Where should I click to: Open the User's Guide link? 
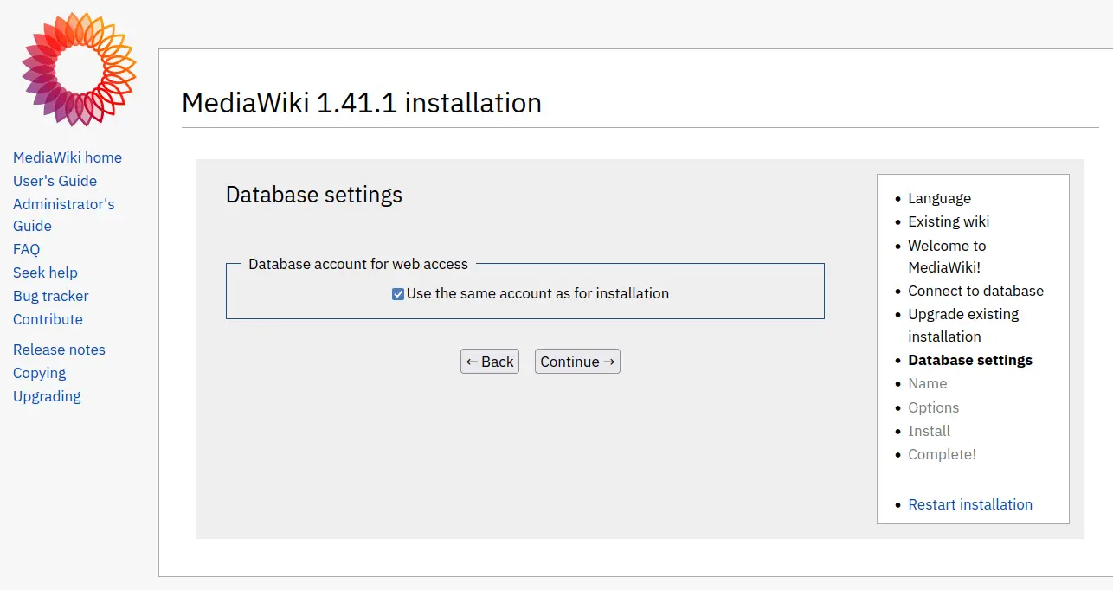(x=55, y=181)
